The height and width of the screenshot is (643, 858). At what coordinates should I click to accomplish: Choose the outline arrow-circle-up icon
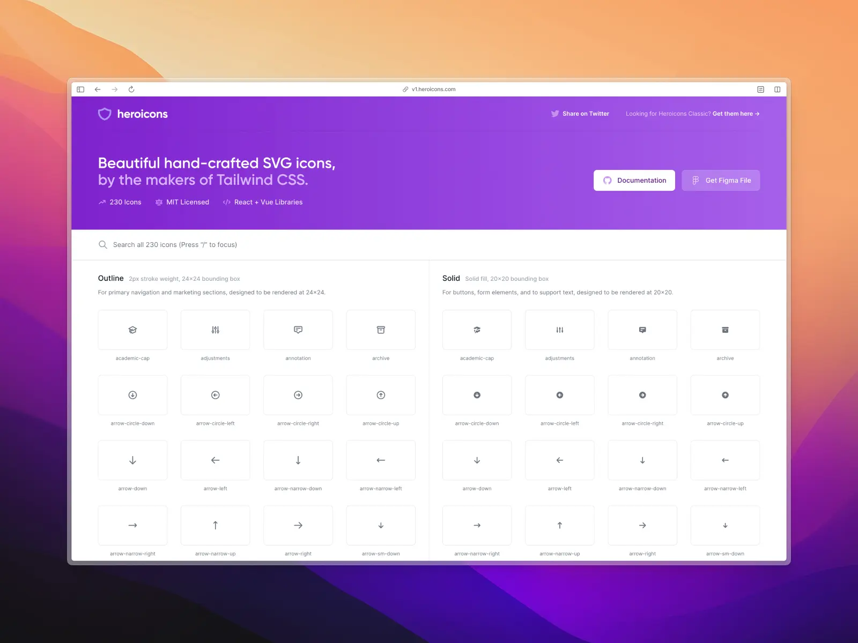coord(381,395)
